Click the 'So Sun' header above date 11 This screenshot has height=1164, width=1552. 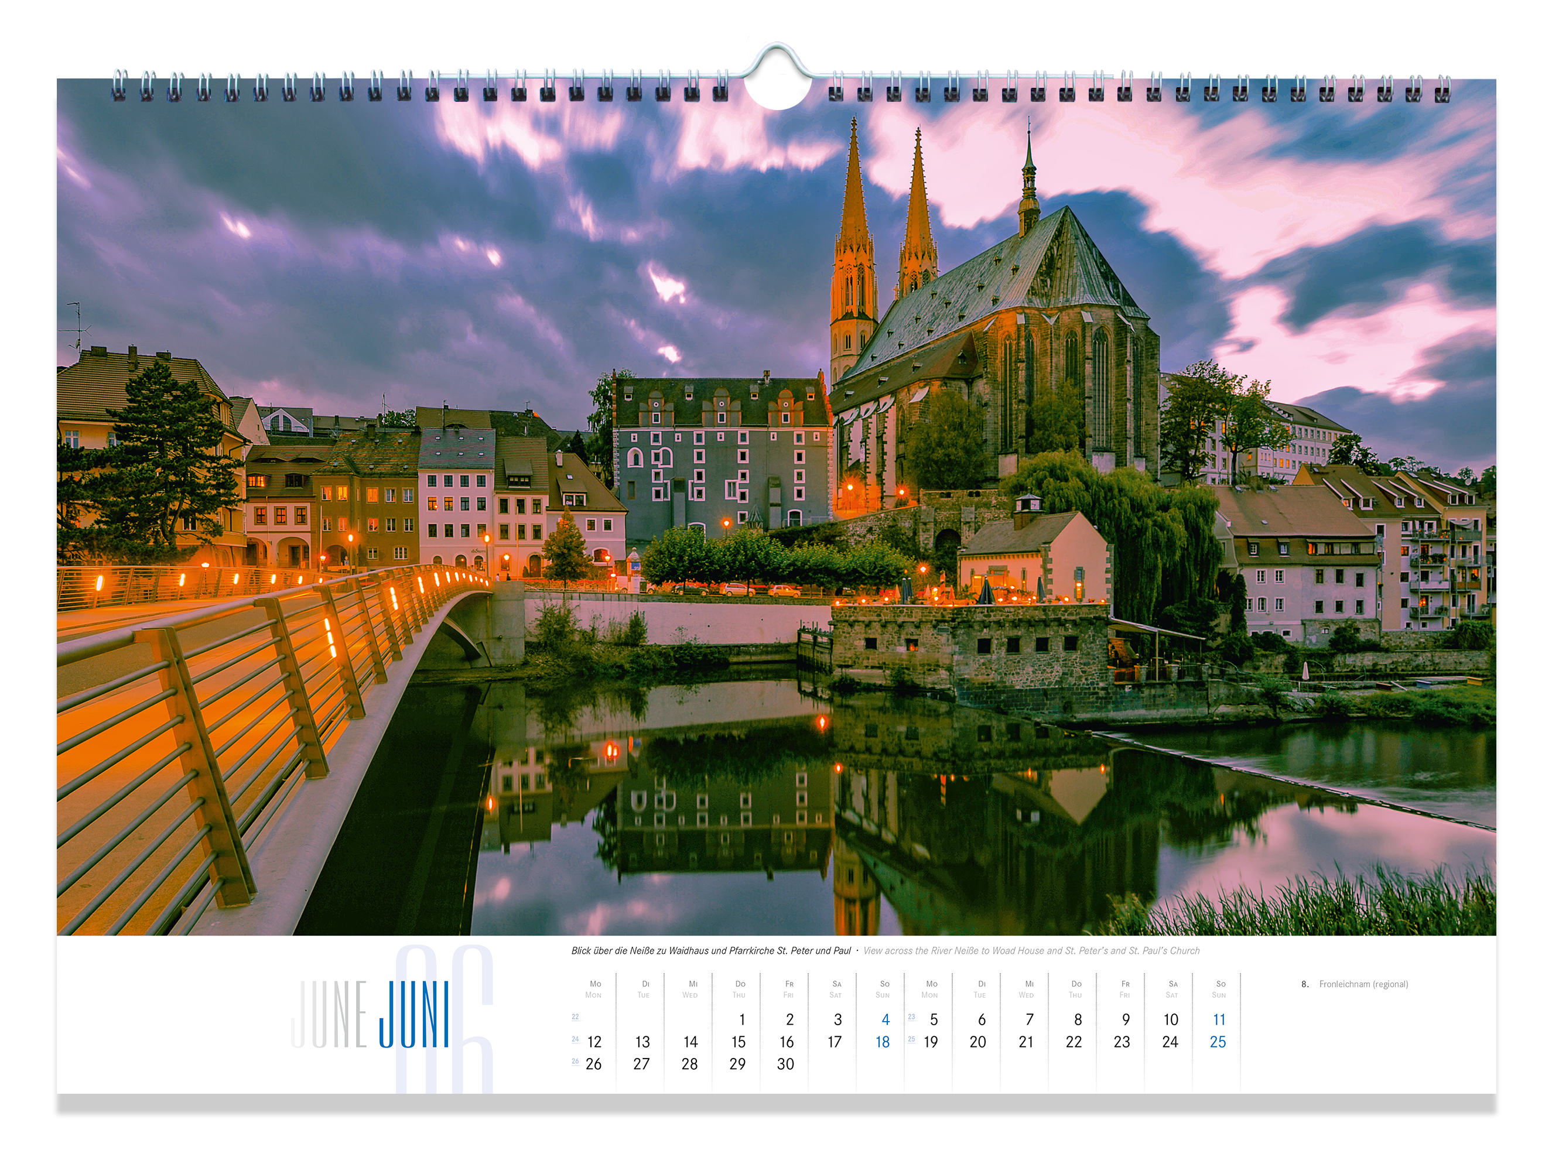coord(1219,990)
